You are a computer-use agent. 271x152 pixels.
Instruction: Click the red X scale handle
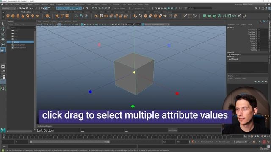pyautogui.click(x=177, y=93)
